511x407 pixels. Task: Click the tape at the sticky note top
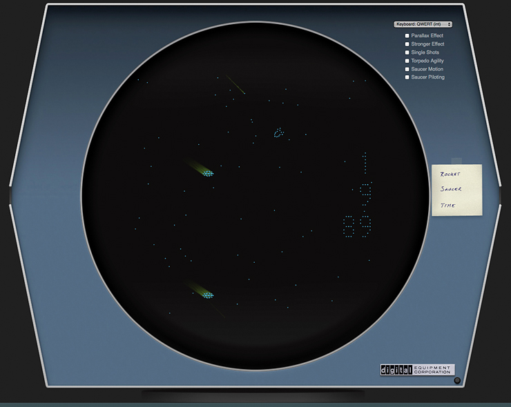tap(456, 161)
